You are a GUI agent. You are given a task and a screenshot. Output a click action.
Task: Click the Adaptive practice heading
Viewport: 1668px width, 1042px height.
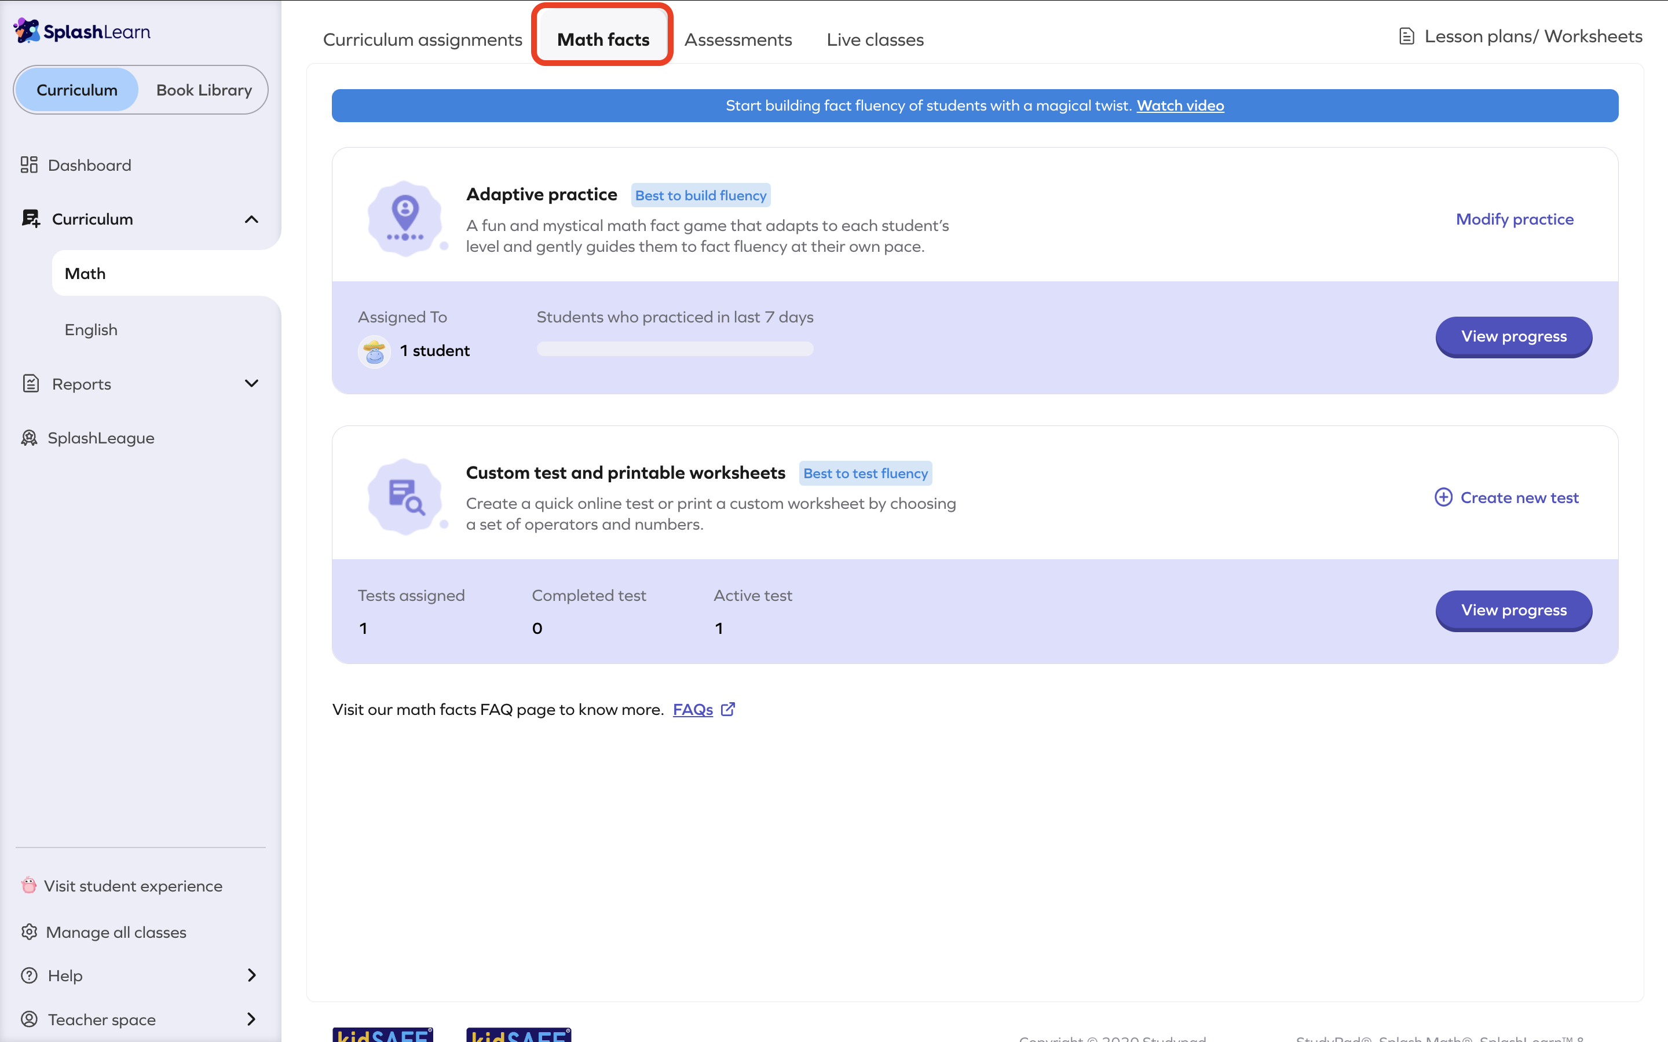[542, 195]
